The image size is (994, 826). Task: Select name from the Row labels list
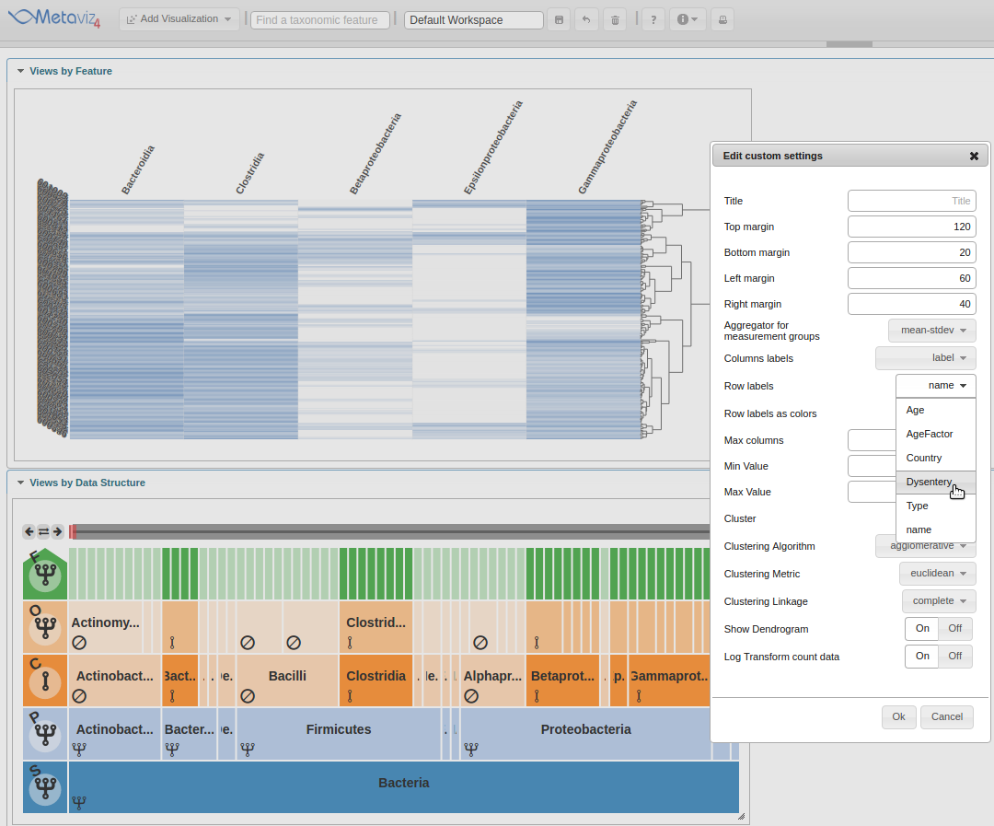(936, 529)
